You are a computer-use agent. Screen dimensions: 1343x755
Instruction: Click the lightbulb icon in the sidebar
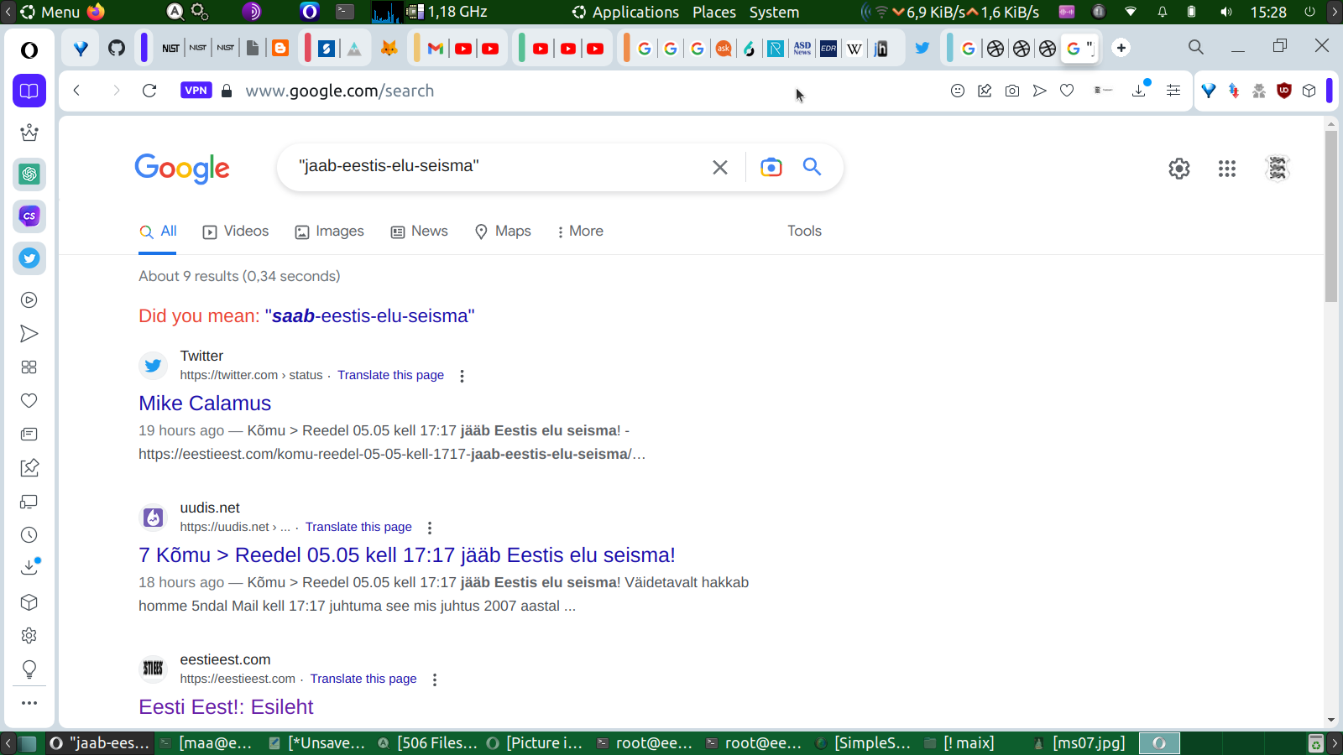29,669
